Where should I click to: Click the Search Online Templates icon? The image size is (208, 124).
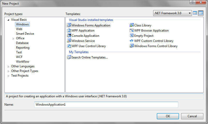click(69, 57)
